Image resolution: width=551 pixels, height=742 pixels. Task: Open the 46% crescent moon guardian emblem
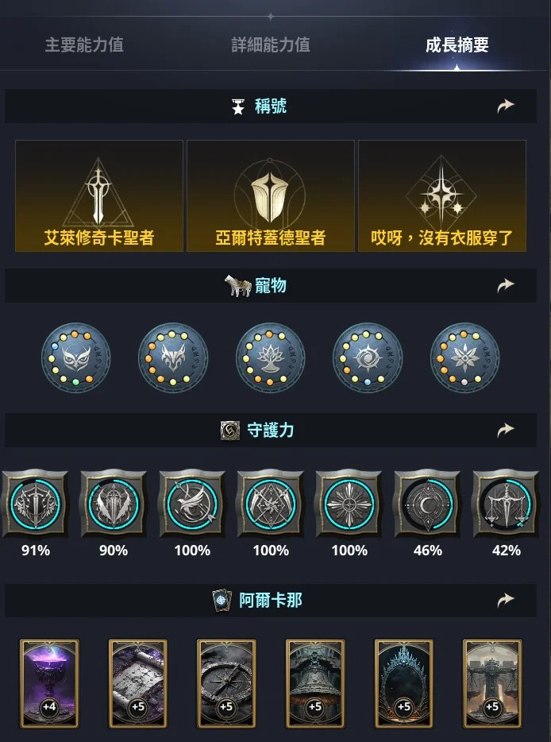coord(428,504)
